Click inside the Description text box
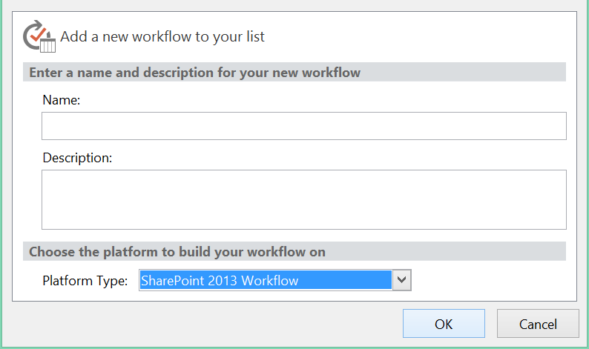The image size is (589, 349). click(303, 199)
